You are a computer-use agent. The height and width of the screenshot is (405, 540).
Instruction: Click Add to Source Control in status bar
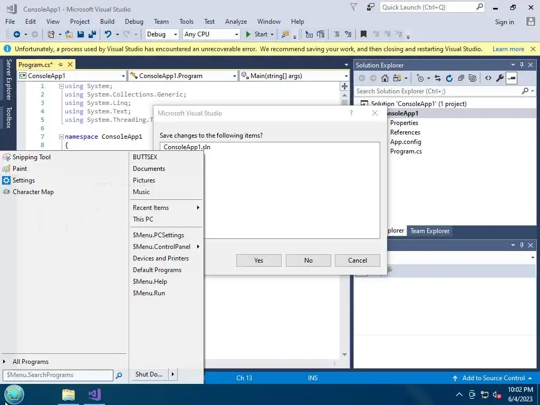tap(493, 378)
